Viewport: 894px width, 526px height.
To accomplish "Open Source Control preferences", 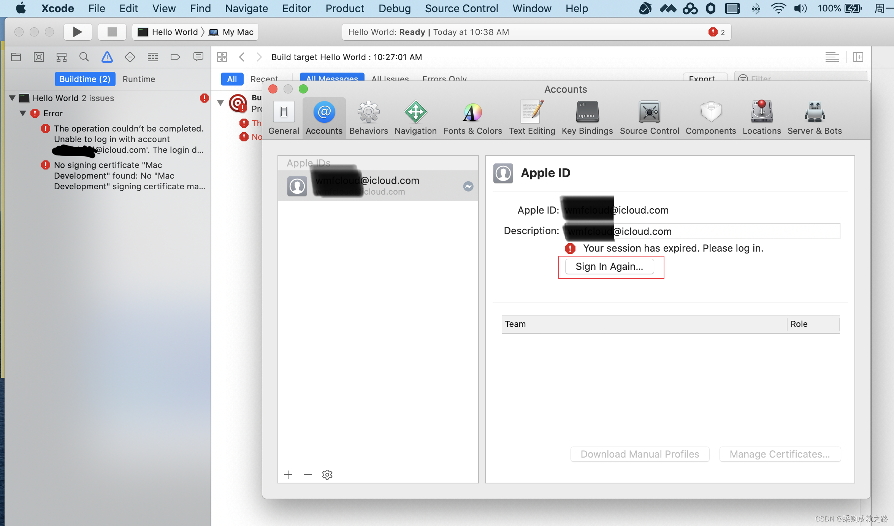I will [x=649, y=118].
